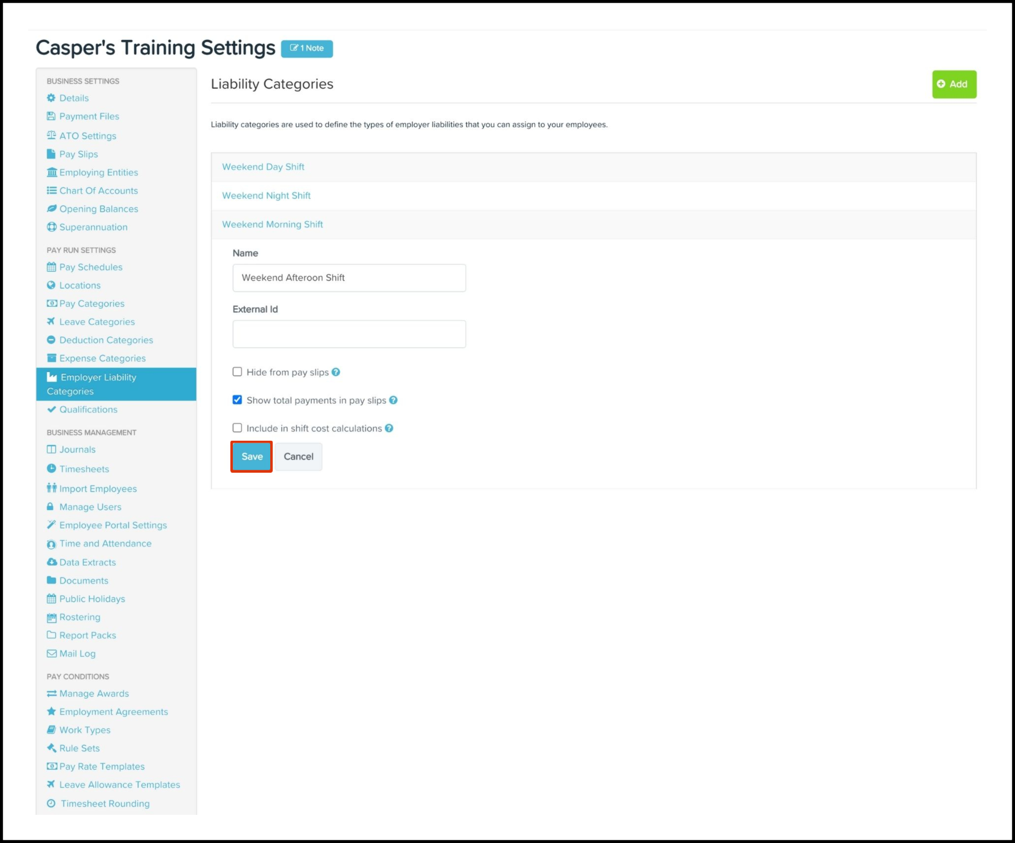This screenshot has width=1015, height=843.
Task: Open Deduction Categories in sidebar
Action: click(106, 340)
